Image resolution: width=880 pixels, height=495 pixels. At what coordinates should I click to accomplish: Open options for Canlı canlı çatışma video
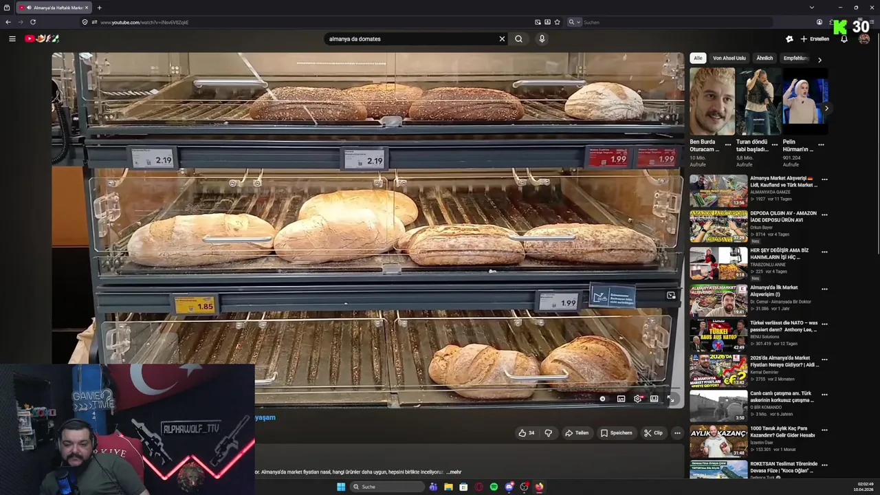(x=824, y=395)
